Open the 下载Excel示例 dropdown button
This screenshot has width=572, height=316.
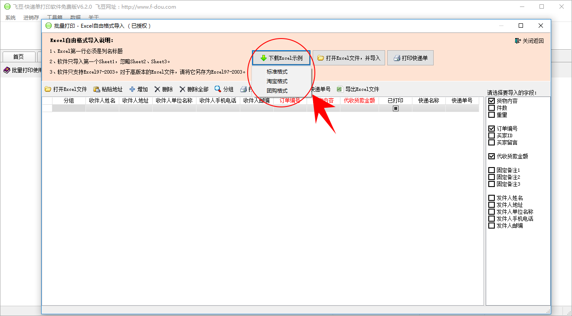(x=281, y=58)
